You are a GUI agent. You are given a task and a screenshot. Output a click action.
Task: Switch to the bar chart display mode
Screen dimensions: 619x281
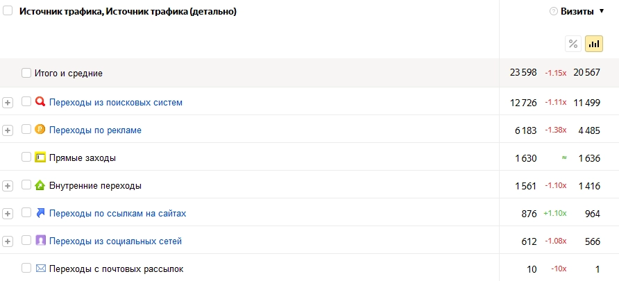[594, 44]
